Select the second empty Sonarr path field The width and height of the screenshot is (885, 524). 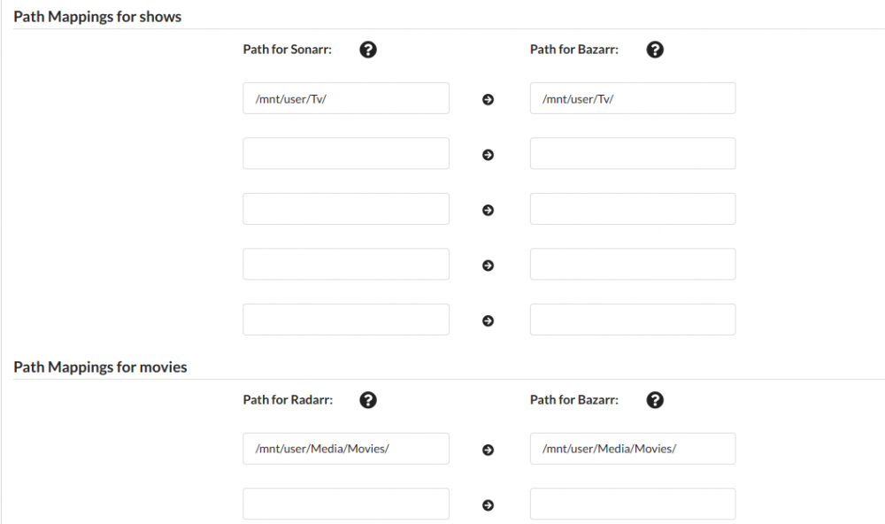[346, 154]
